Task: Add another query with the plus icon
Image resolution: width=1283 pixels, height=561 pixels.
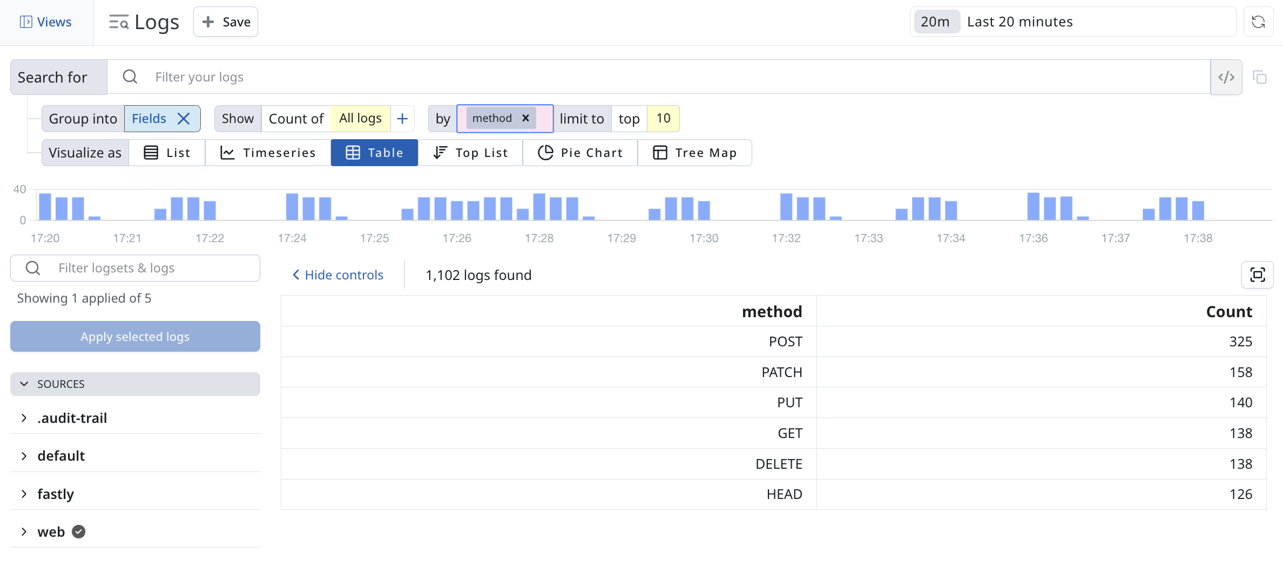Action: (402, 119)
